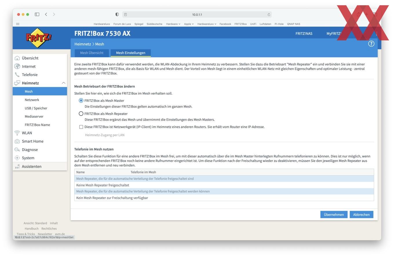Click the Internet globe icon
Viewport: 394px width, 257px height.
pos(17,66)
